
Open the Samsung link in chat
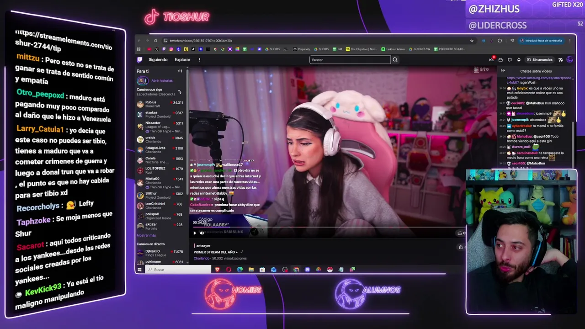[x=539, y=80]
